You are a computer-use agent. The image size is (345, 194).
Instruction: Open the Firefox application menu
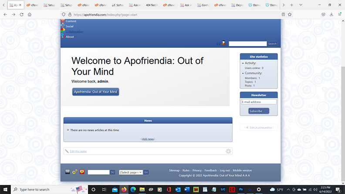click(339, 14)
